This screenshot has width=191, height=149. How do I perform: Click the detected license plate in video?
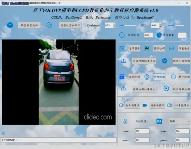(x=59, y=78)
